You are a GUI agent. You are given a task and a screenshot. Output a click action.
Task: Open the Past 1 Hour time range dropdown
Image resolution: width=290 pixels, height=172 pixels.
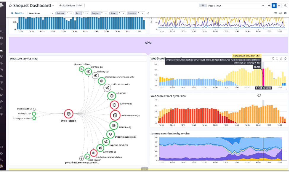[x=232, y=6]
